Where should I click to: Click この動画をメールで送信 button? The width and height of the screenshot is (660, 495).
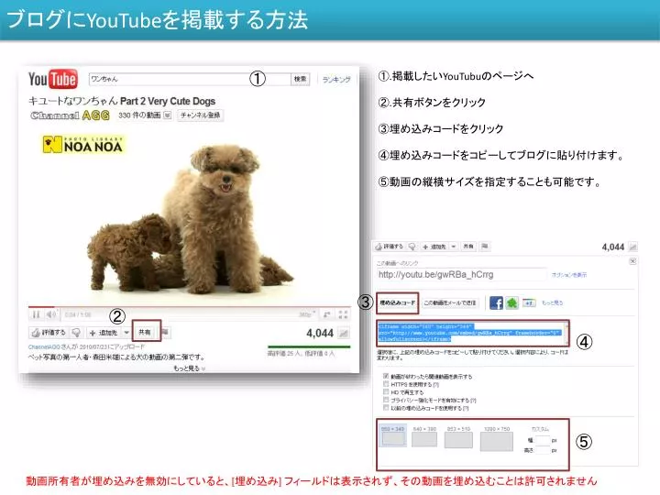click(x=450, y=302)
